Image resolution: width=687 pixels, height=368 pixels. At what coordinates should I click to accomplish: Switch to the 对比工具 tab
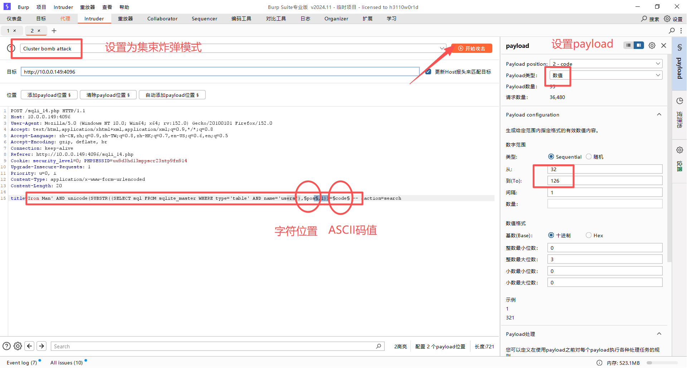tap(276, 19)
